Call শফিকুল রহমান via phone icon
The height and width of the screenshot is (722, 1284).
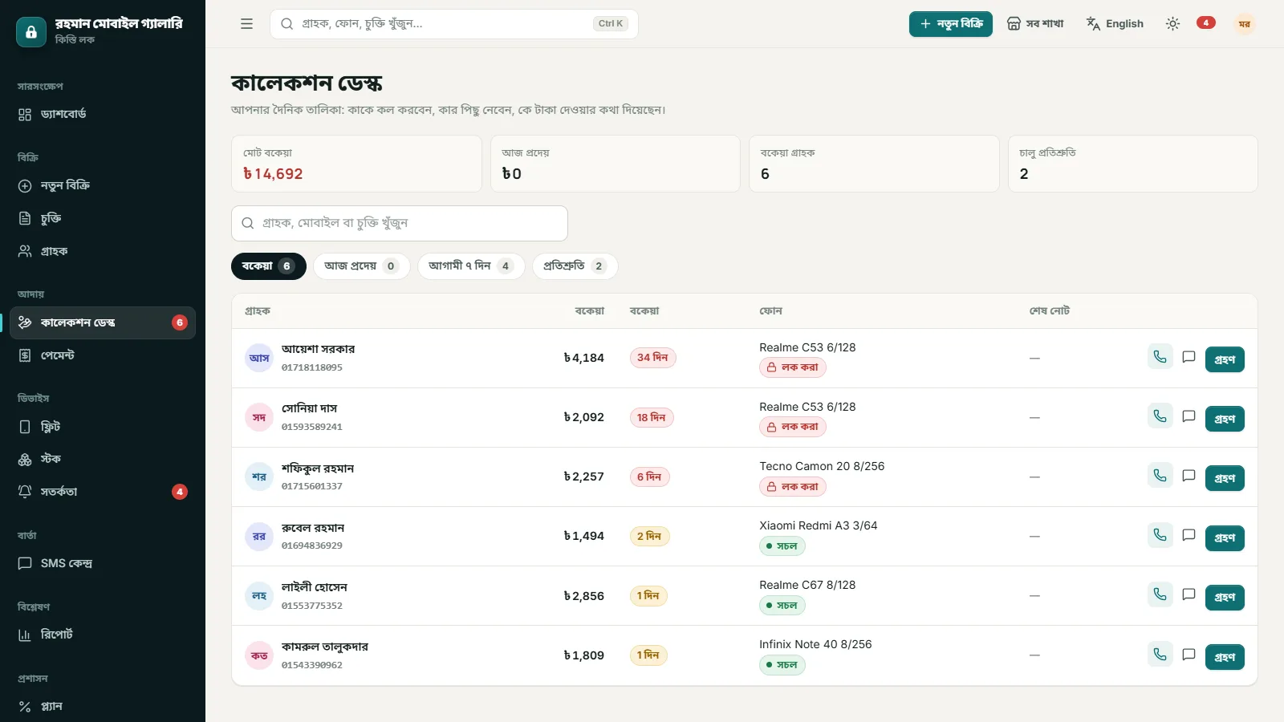[1160, 476]
